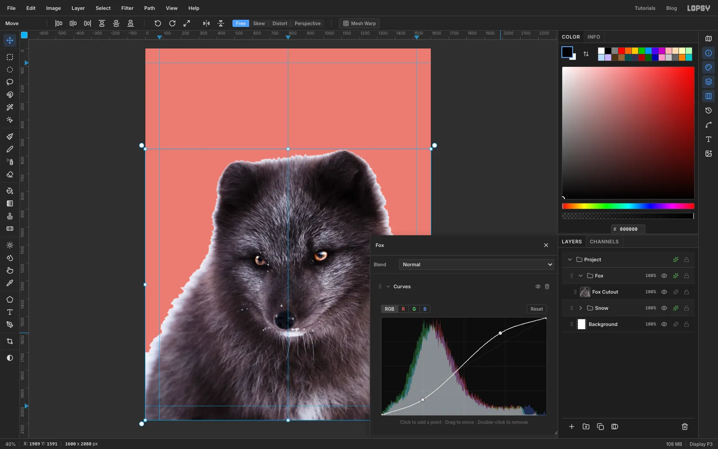
Task: Flip horizontally using the transform options icon
Action: point(206,23)
